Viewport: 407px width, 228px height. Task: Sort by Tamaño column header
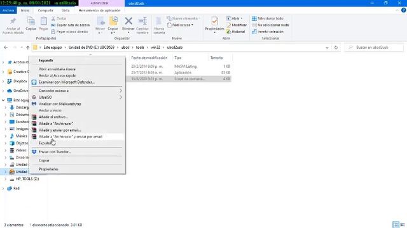pos(216,58)
